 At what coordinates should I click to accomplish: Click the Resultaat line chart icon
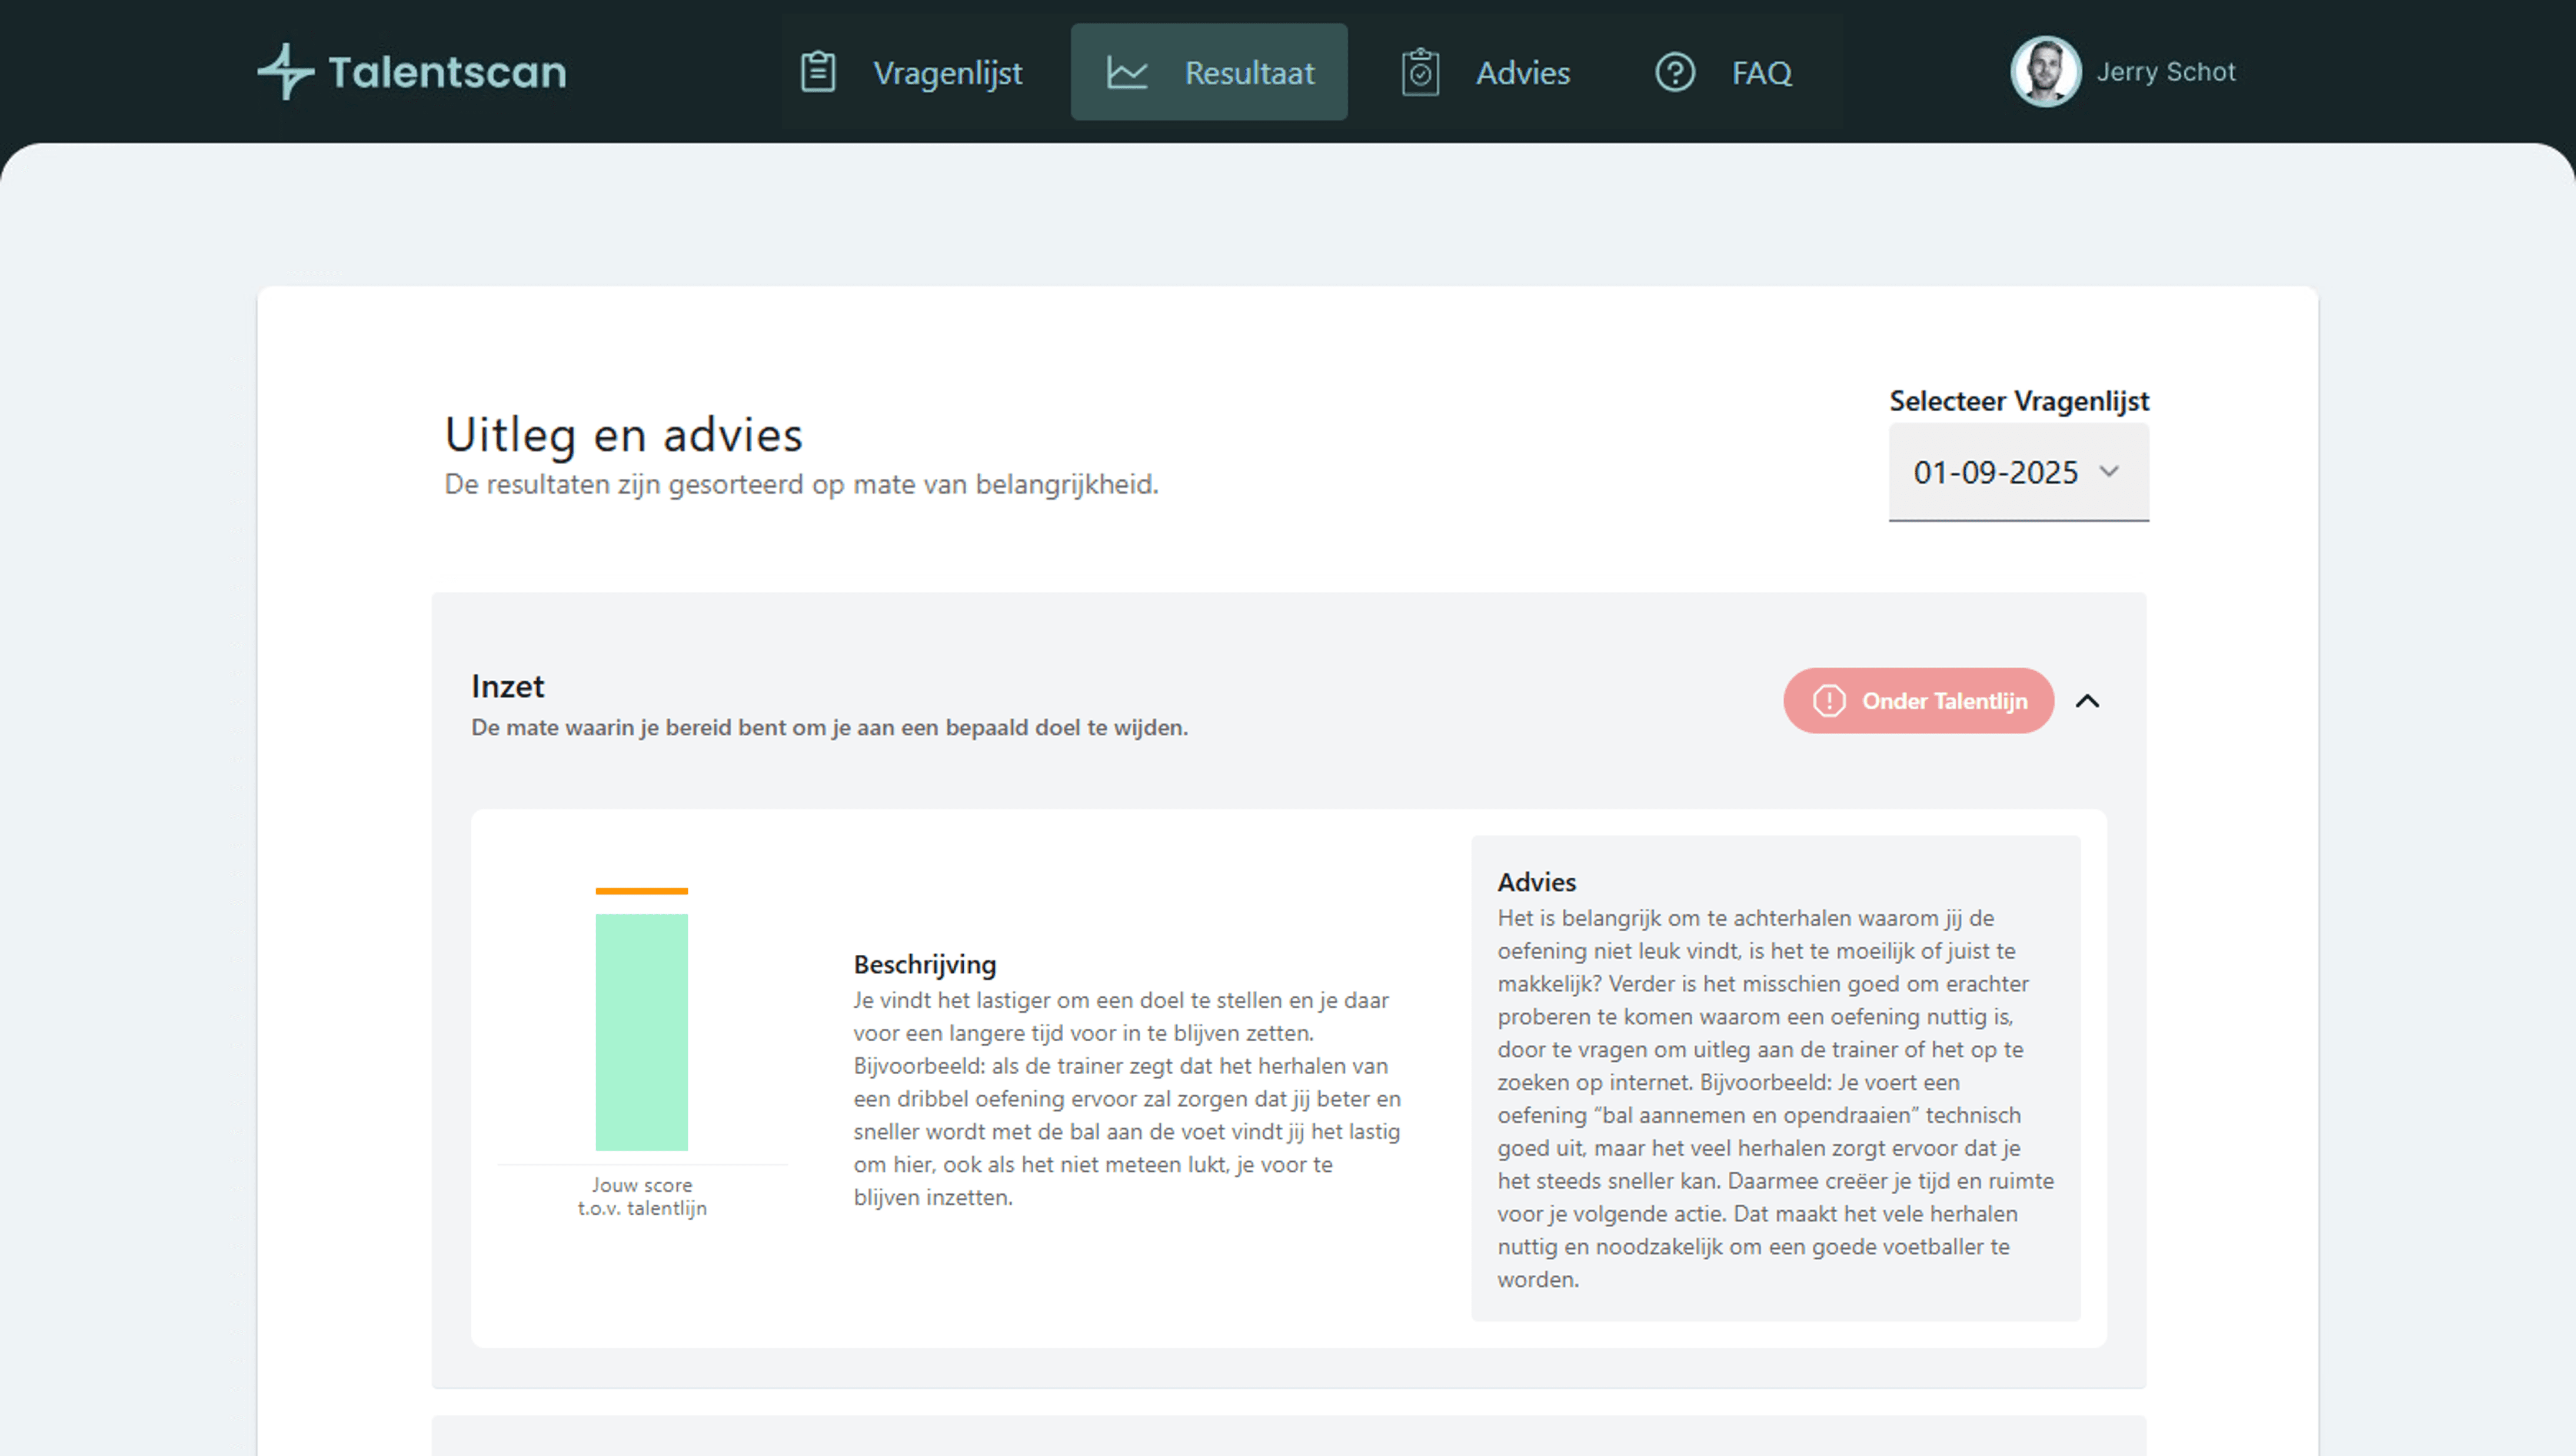coord(1127,72)
